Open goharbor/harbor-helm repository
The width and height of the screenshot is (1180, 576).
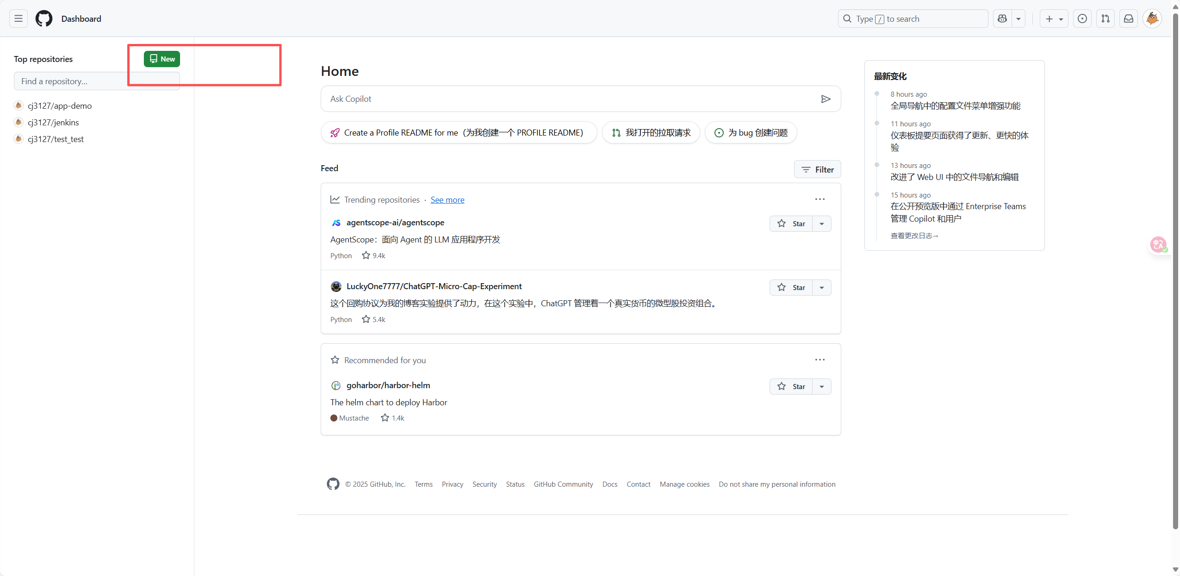coord(388,385)
